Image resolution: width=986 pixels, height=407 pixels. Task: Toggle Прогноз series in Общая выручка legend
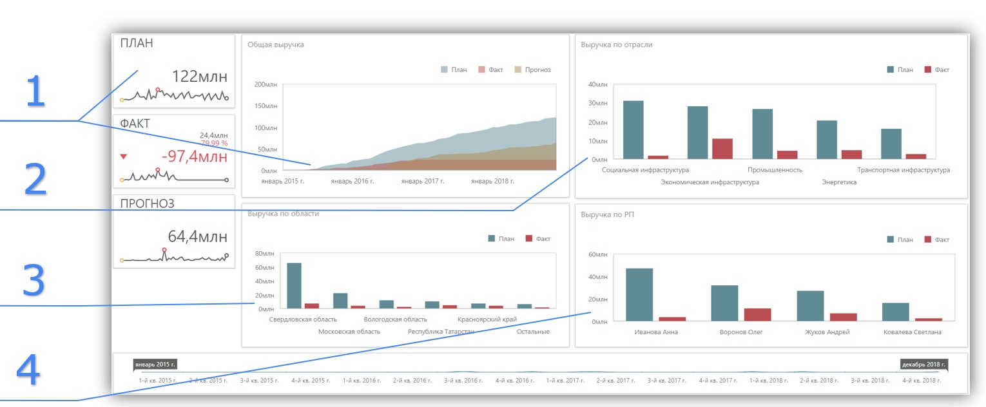pyautogui.click(x=532, y=70)
